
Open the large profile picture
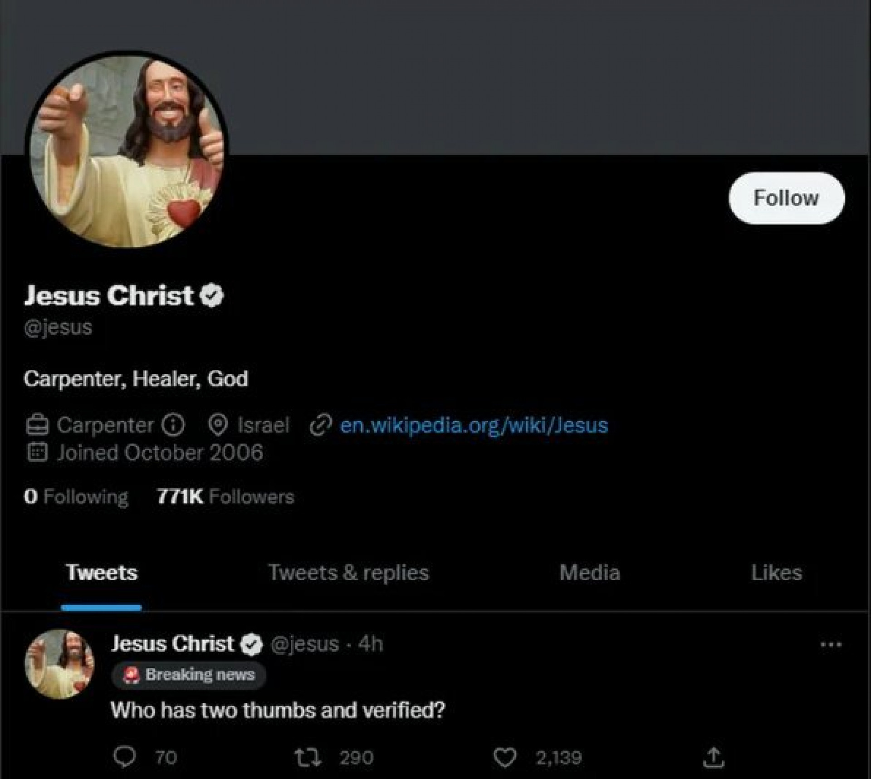[127, 150]
